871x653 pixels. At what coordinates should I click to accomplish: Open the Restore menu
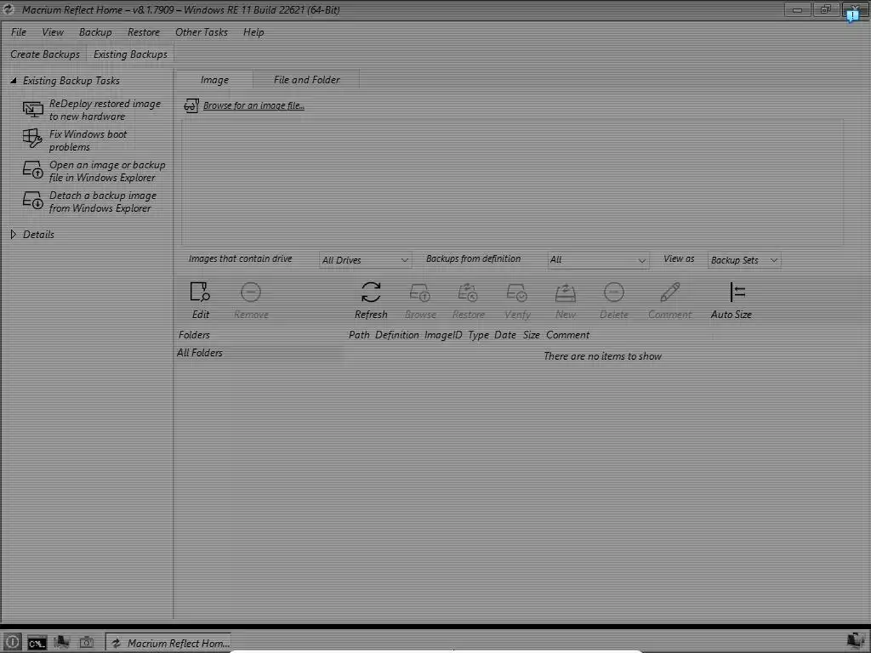(143, 32)
